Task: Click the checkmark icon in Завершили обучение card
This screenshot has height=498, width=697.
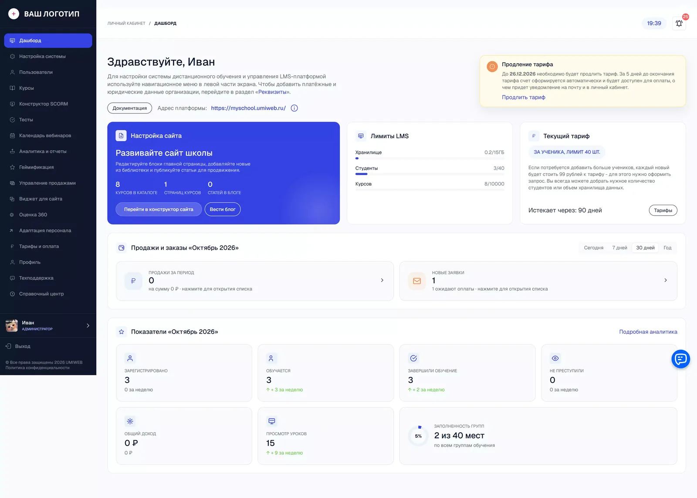Action: pos(413,358)
